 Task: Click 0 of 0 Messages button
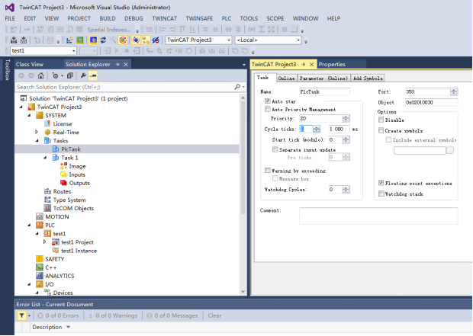point(172,316)
